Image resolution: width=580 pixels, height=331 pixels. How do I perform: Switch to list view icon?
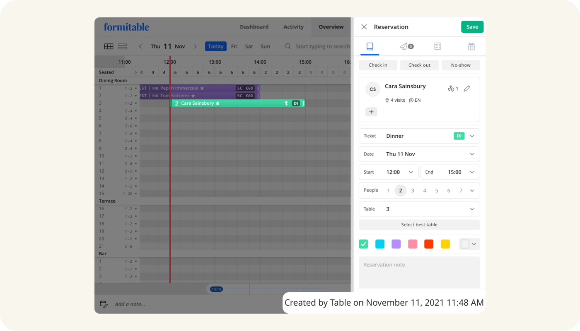tap(122, 46)
